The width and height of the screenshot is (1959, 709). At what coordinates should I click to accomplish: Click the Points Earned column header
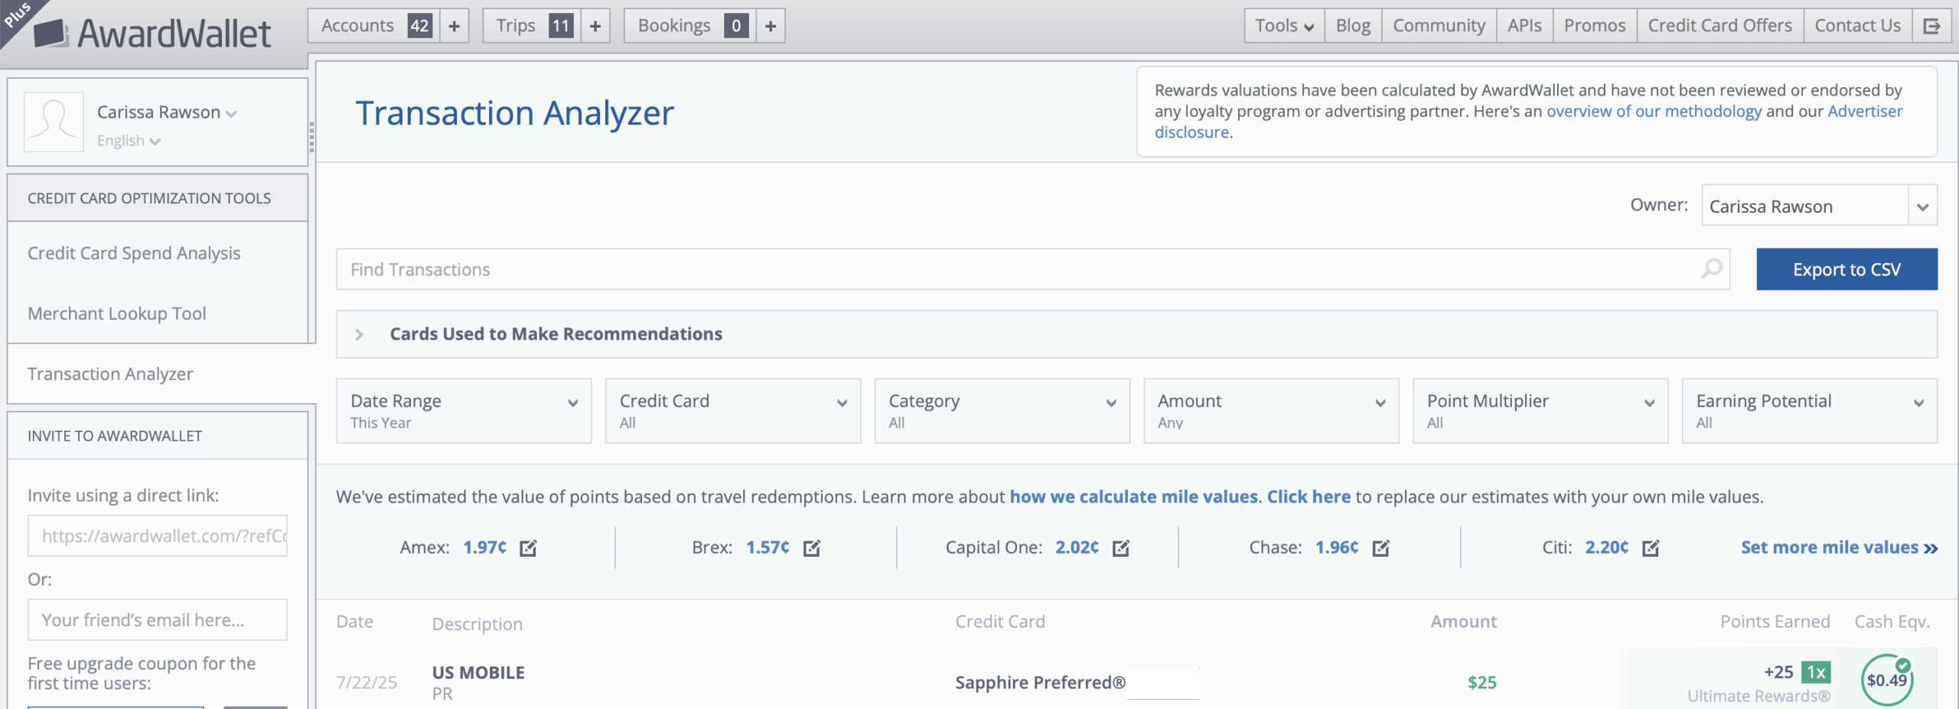1775,622
